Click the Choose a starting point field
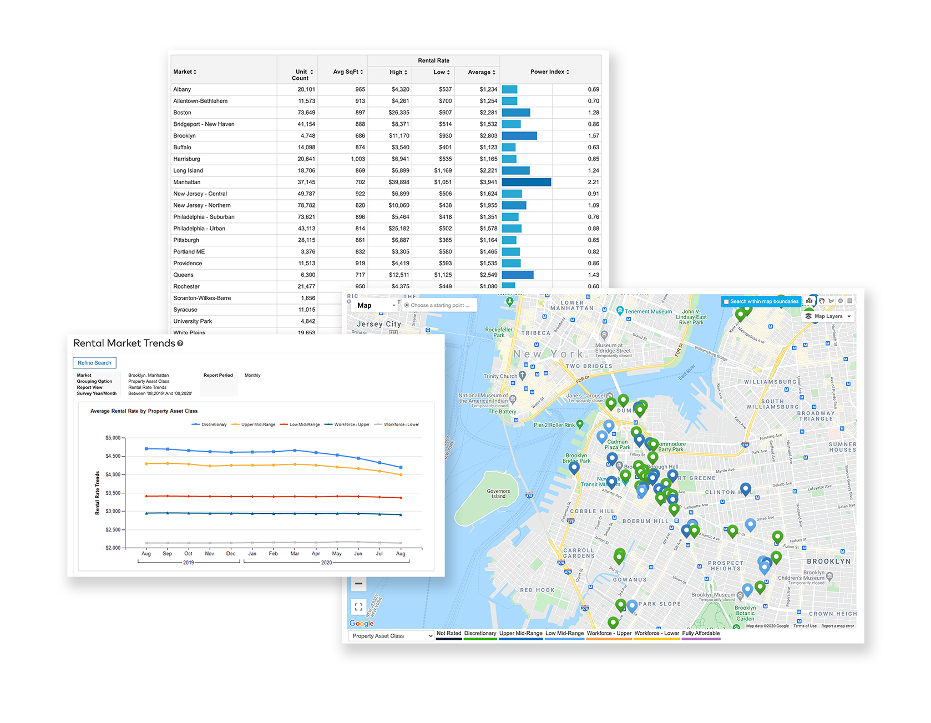Screen dimensions: 931x723 pos(440,305)
